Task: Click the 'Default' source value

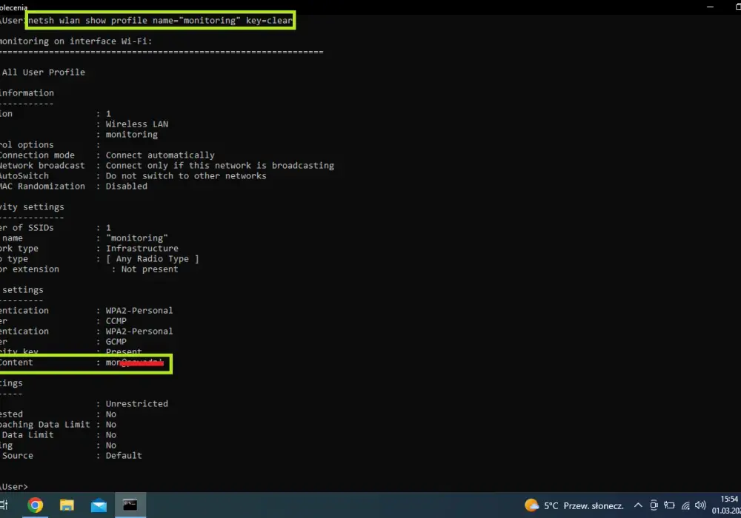Action: point(123,456)
